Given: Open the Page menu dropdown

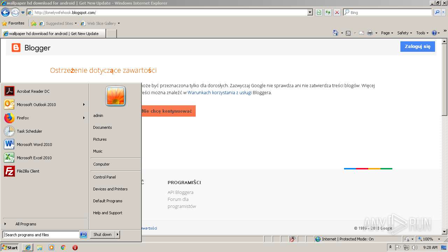Looking at the screenshot, I should click(387, 33).
